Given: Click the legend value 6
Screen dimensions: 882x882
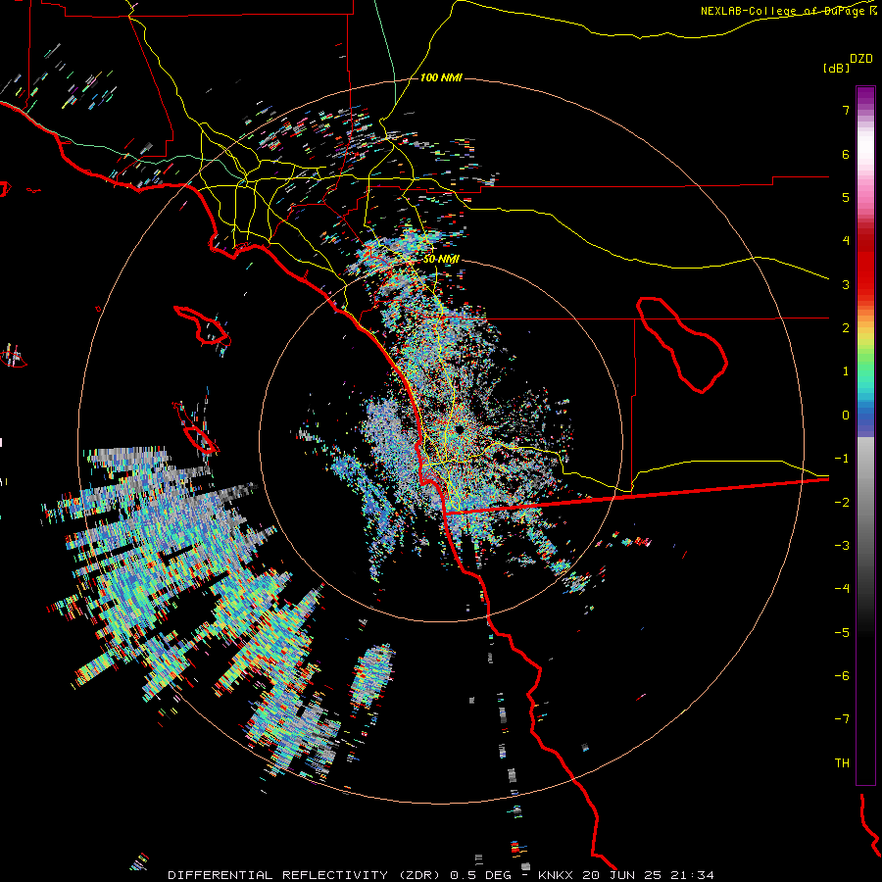Looking at the screenshot, I should (x=846, y=154).
